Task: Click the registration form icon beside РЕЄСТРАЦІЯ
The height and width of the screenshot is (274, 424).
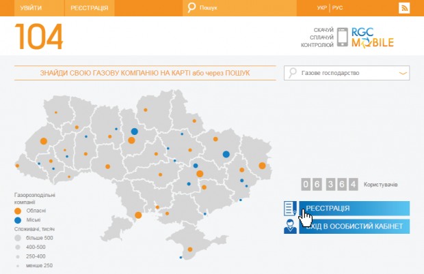Action: click(x=290, y=209)
